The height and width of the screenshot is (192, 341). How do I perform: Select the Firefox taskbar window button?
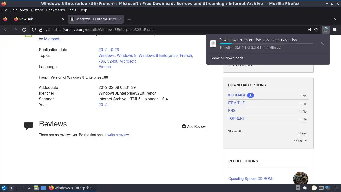coord(72,188)
